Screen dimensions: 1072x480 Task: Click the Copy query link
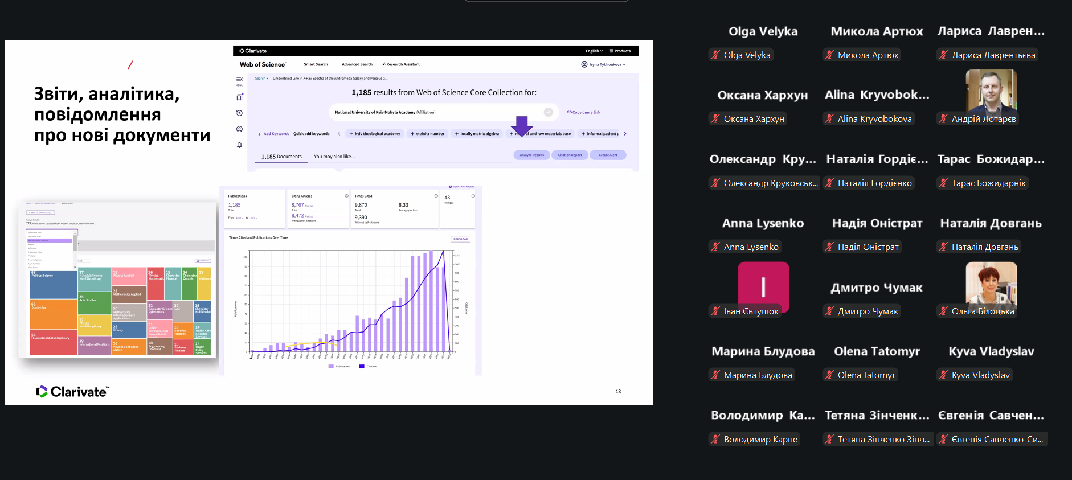[x=583, y=112]
